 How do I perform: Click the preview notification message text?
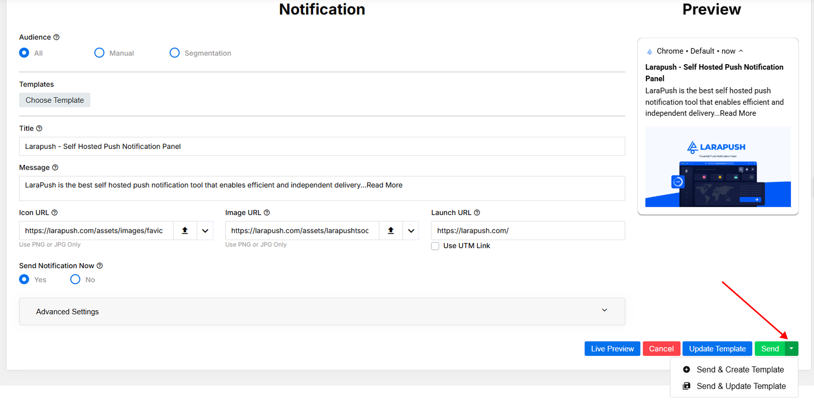tap(715, 102)
